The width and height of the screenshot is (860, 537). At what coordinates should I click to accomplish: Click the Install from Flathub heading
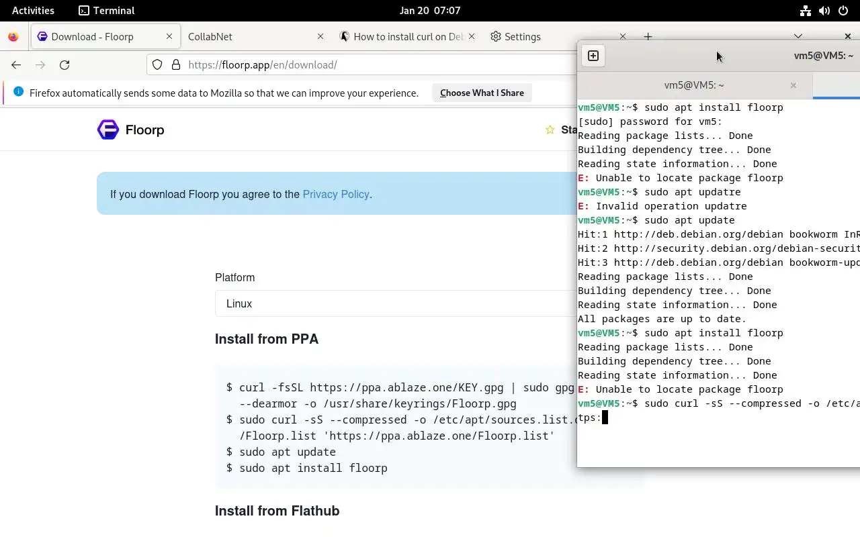click(277, 511)
